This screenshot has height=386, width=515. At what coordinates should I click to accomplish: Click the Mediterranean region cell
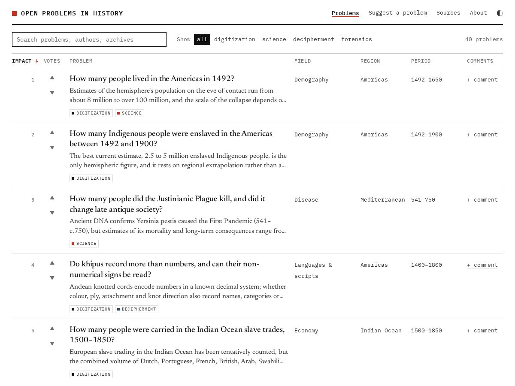click(383, 200)
